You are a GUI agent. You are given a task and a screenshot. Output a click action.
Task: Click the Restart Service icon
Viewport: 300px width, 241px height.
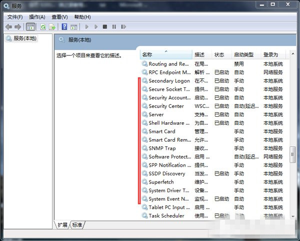[x=123, y=27]
